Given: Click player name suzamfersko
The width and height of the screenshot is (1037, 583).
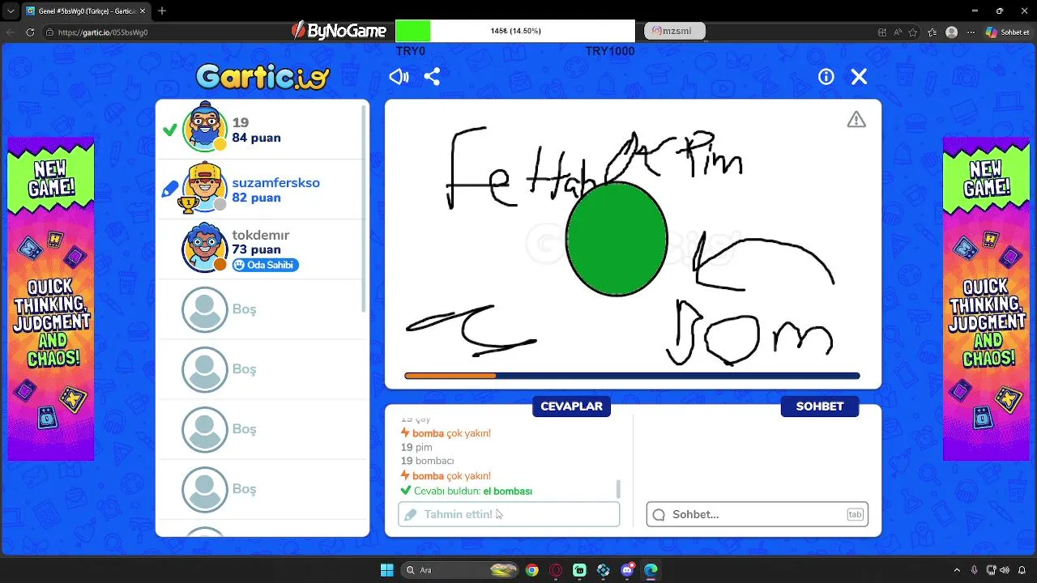Looking at the screenshot, I should coord(275,183).
